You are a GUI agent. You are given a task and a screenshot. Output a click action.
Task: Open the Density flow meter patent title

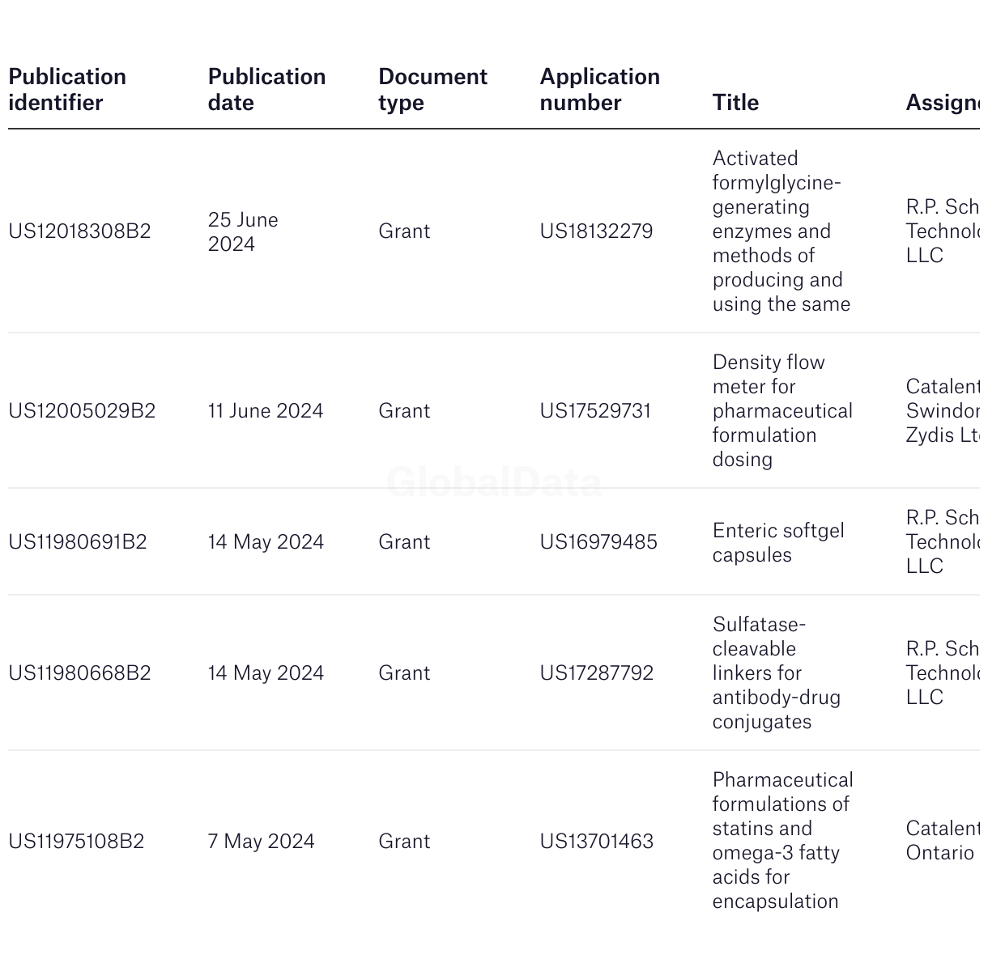click(x=782, y=411)
